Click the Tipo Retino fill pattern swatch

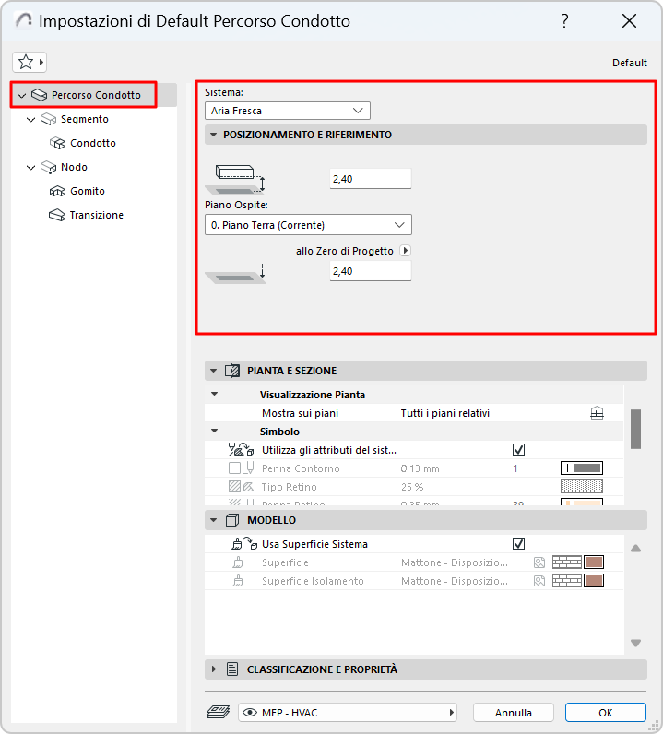coord(582,487)
